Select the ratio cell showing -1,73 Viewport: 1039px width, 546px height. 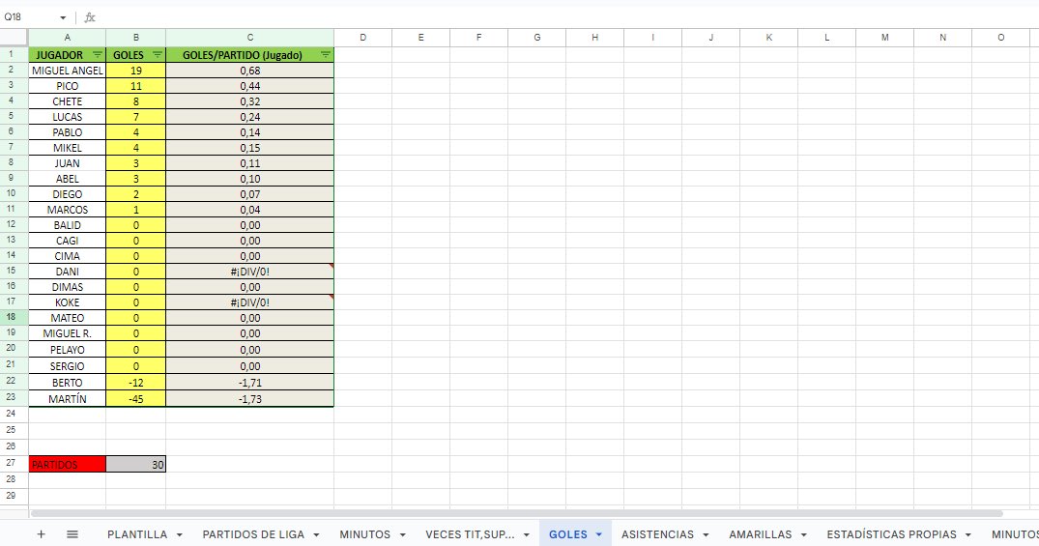coord(249,399)
